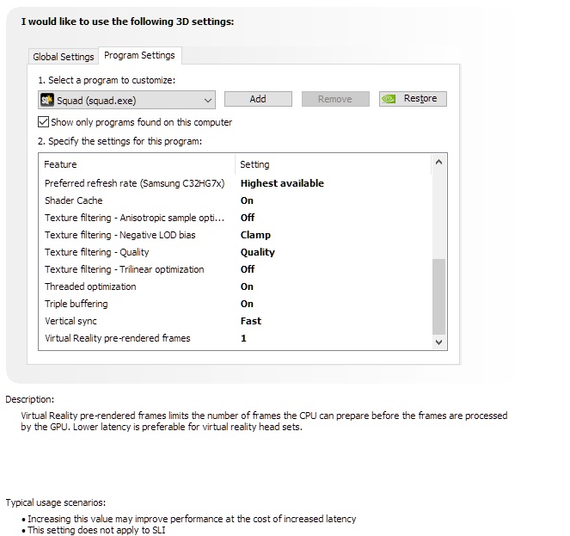Change the Shader Cache setting value
Screen dimensions: 570x536
[x=248, y=200]
